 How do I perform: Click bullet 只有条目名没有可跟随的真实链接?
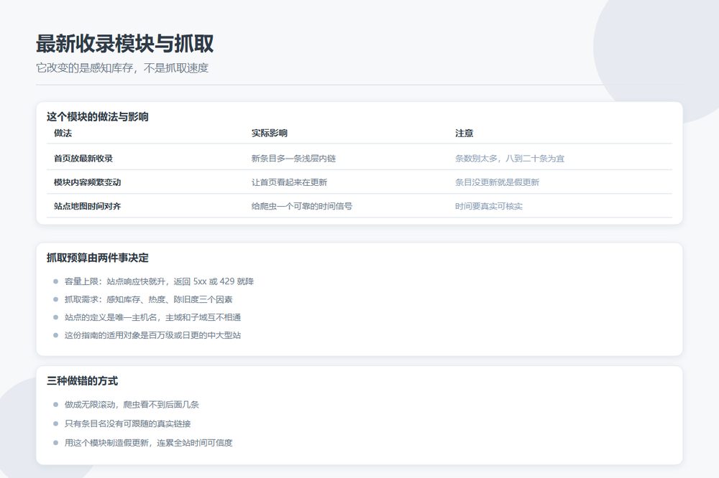(x=127, y=423)
